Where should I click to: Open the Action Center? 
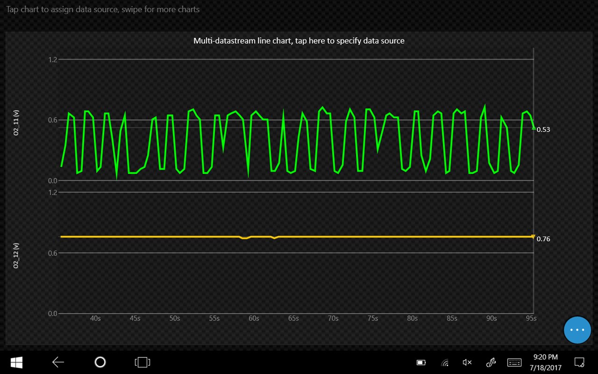578,362
